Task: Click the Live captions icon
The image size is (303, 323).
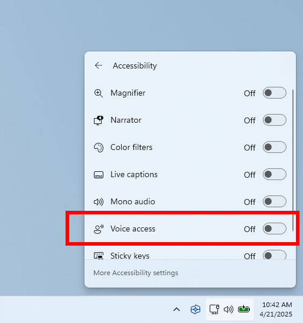Action: pyautogui.click(x=99, y=175)
